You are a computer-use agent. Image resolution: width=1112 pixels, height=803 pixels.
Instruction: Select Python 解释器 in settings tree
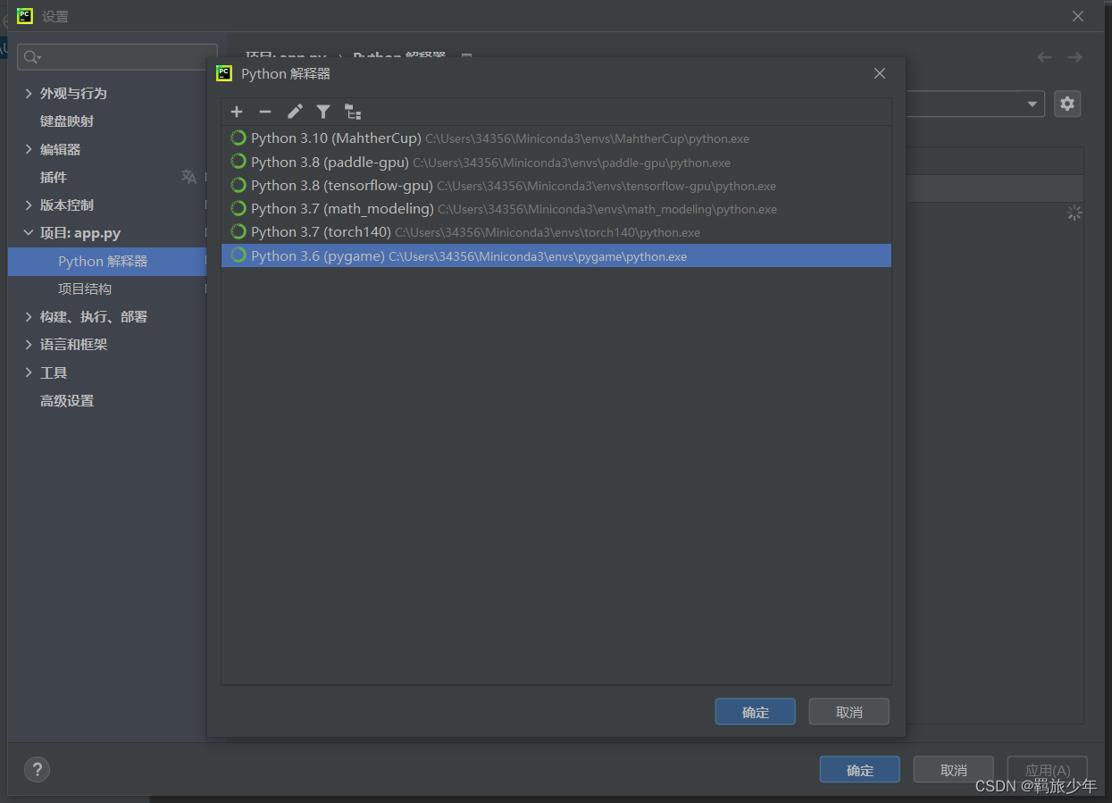click(x=107, y=261)
